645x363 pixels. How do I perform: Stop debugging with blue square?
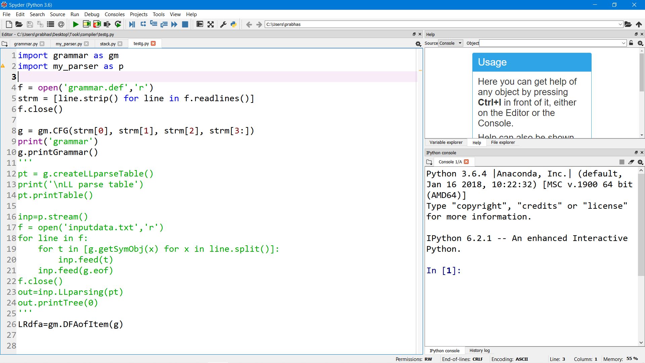click(185, 24)
